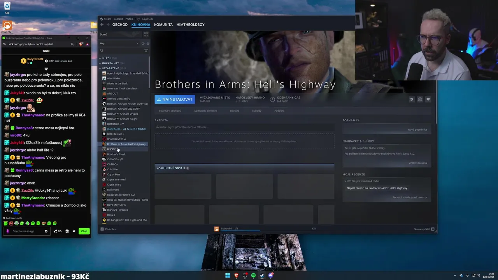This screenshot has height=280, width=498.
Task: Click Nová poznámka button
Action: [417, 129]
